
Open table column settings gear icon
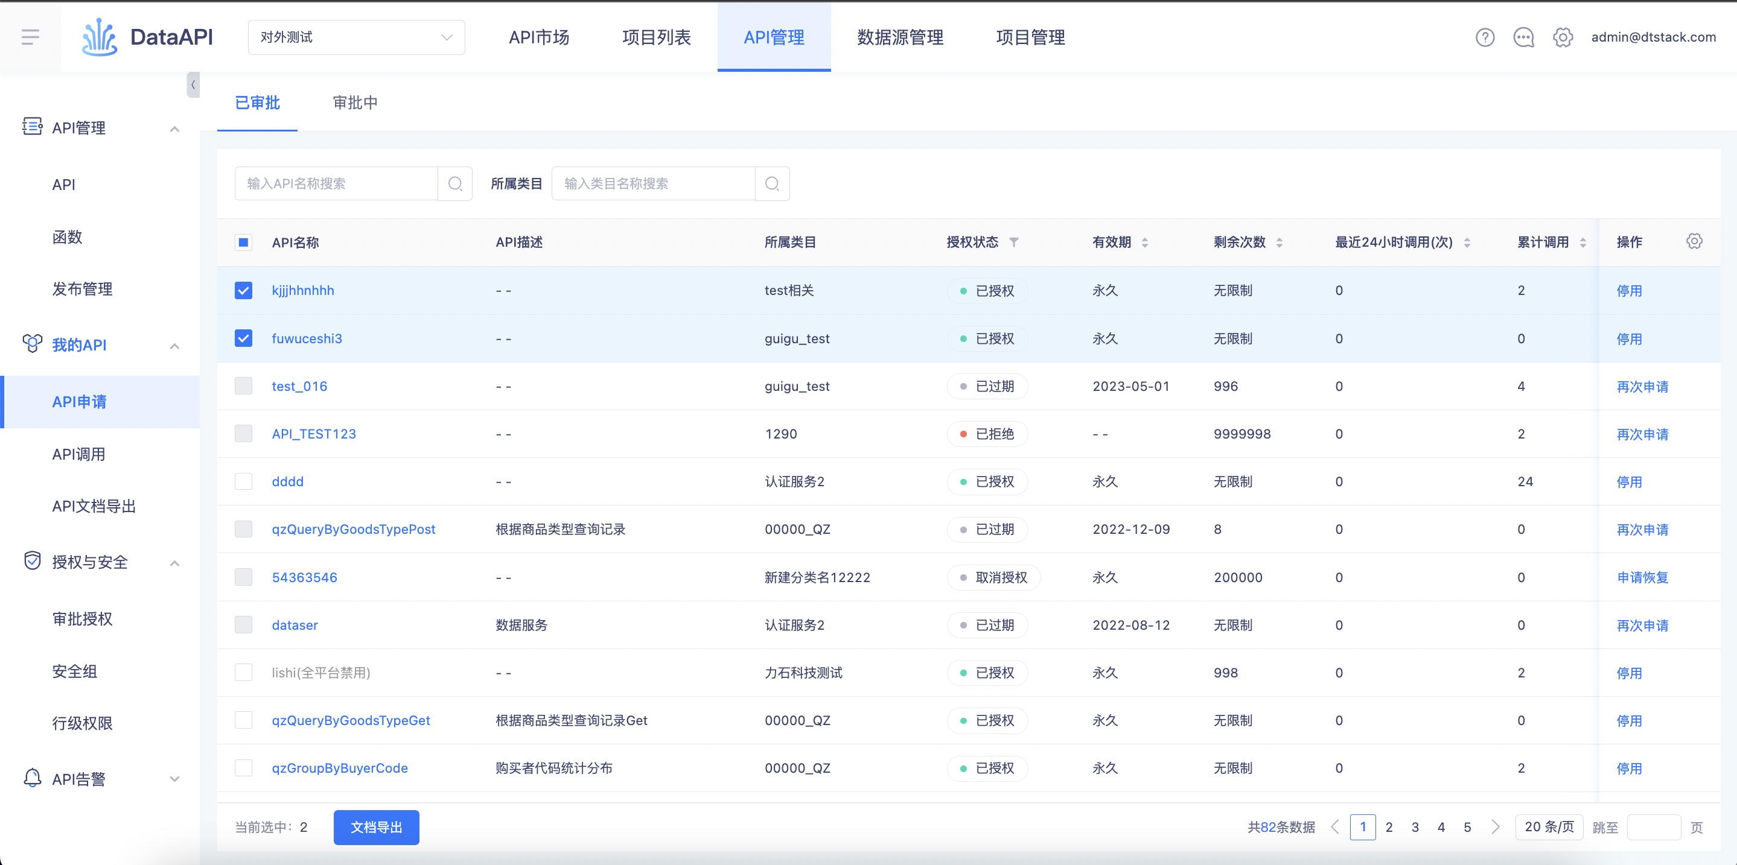click(x=1694, y=241)
